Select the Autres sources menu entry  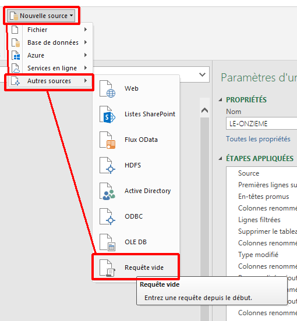click(x=49, y=81)
